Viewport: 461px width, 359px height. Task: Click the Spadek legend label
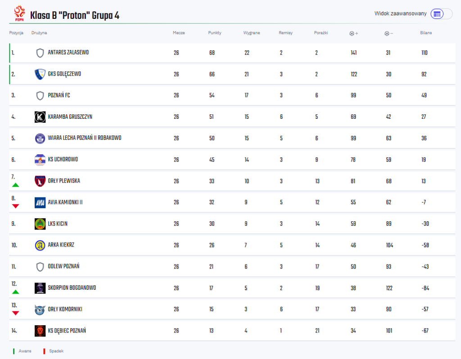(56, 351)
